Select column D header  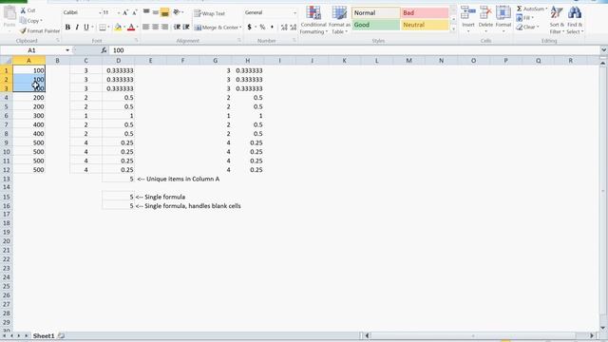118,61
